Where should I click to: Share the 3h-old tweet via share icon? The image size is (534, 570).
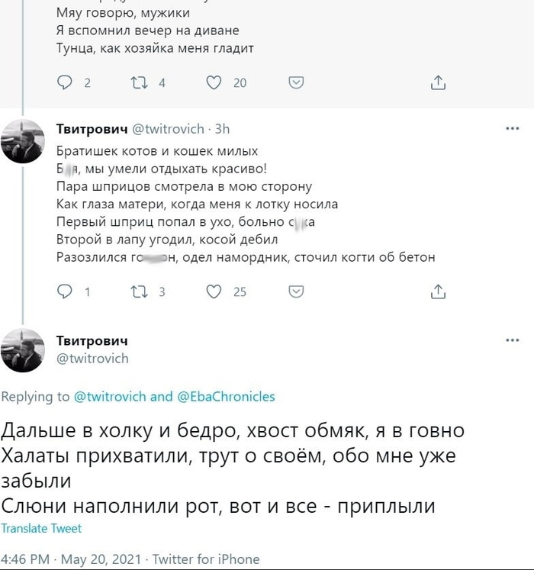pos(438,291)
